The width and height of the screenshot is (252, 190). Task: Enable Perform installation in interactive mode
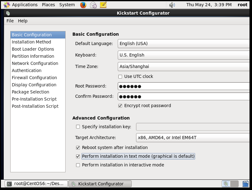[78, 165]
